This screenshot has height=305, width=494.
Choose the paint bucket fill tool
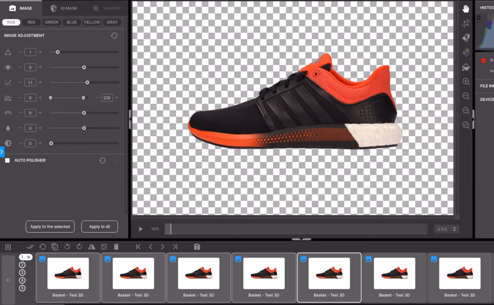(x=466, y=67)
